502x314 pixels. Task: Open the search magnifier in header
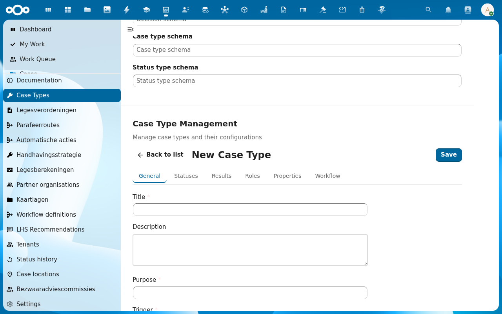(429, 10)
